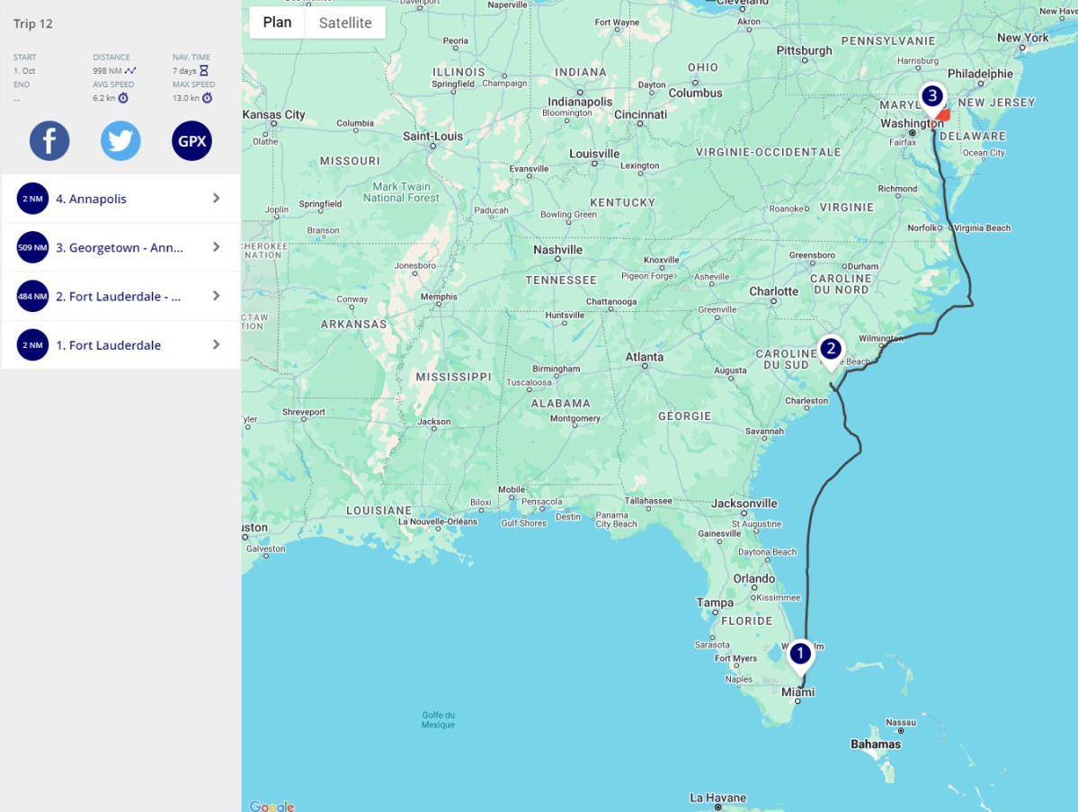Expand the 4. Annapolis leg chevron
The image size is (1078, 812).
(x=216, y=199)
